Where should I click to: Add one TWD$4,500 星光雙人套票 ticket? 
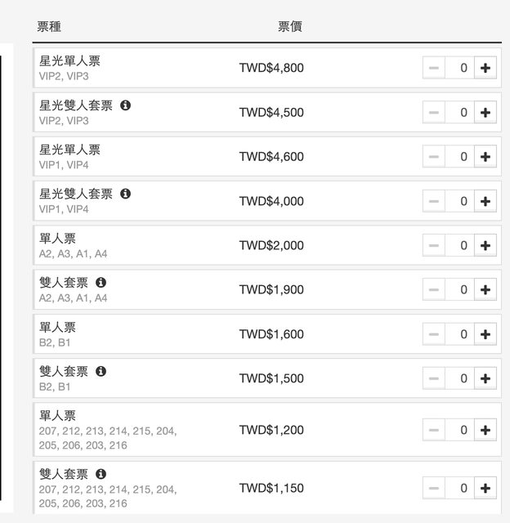coord(485,112)
